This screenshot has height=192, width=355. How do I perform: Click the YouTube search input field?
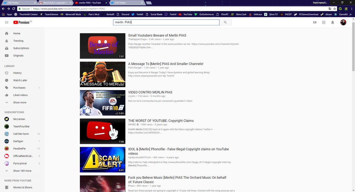(x=166, y=22)
